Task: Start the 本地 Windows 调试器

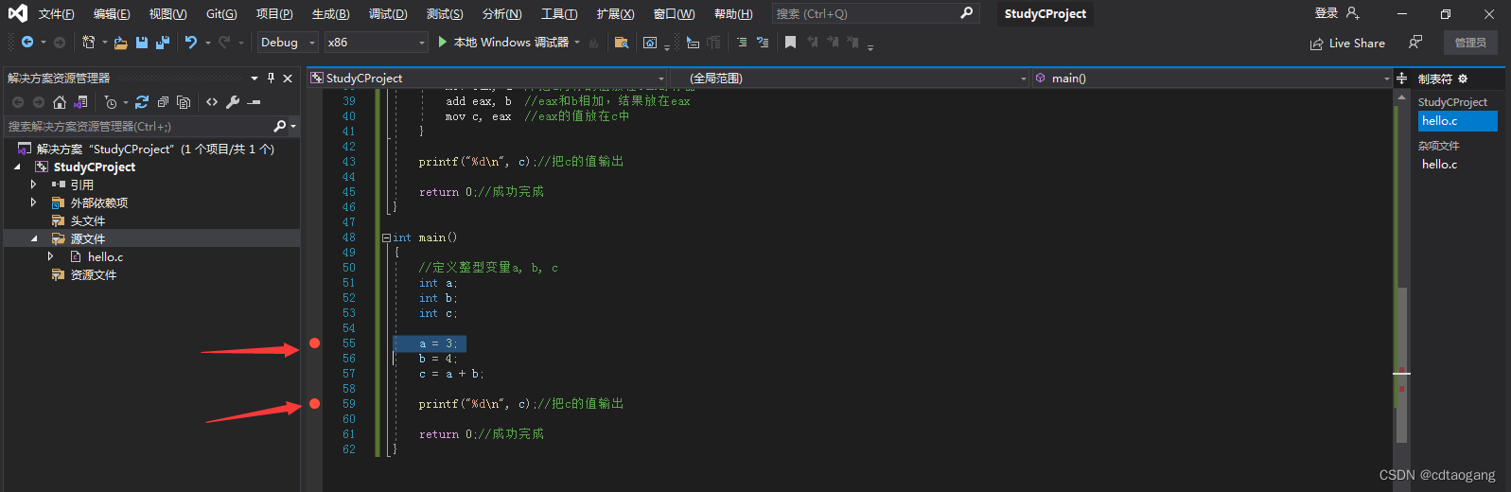Action: pos(503,43)
